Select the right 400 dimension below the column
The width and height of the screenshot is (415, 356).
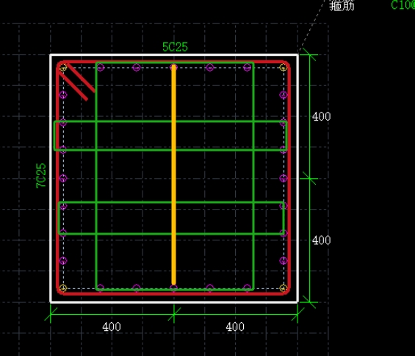pos(235,327)
